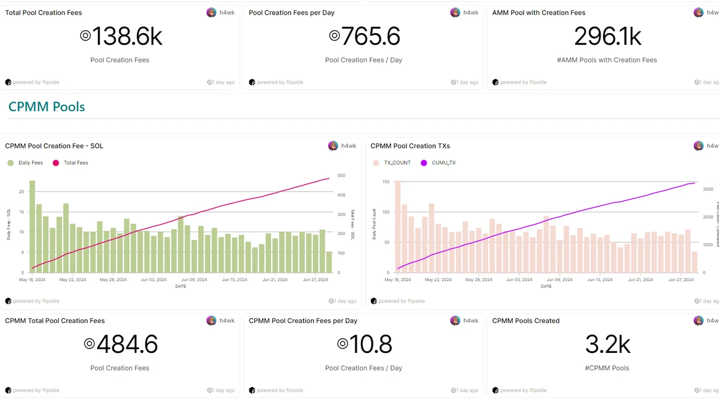Click flipside logo under CPMM Pool Creation TXs chart
The width and height of the screenshot is (719, 399).
[374, 301]
